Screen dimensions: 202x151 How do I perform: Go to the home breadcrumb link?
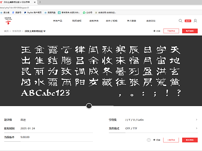click(x=6, y=31)
